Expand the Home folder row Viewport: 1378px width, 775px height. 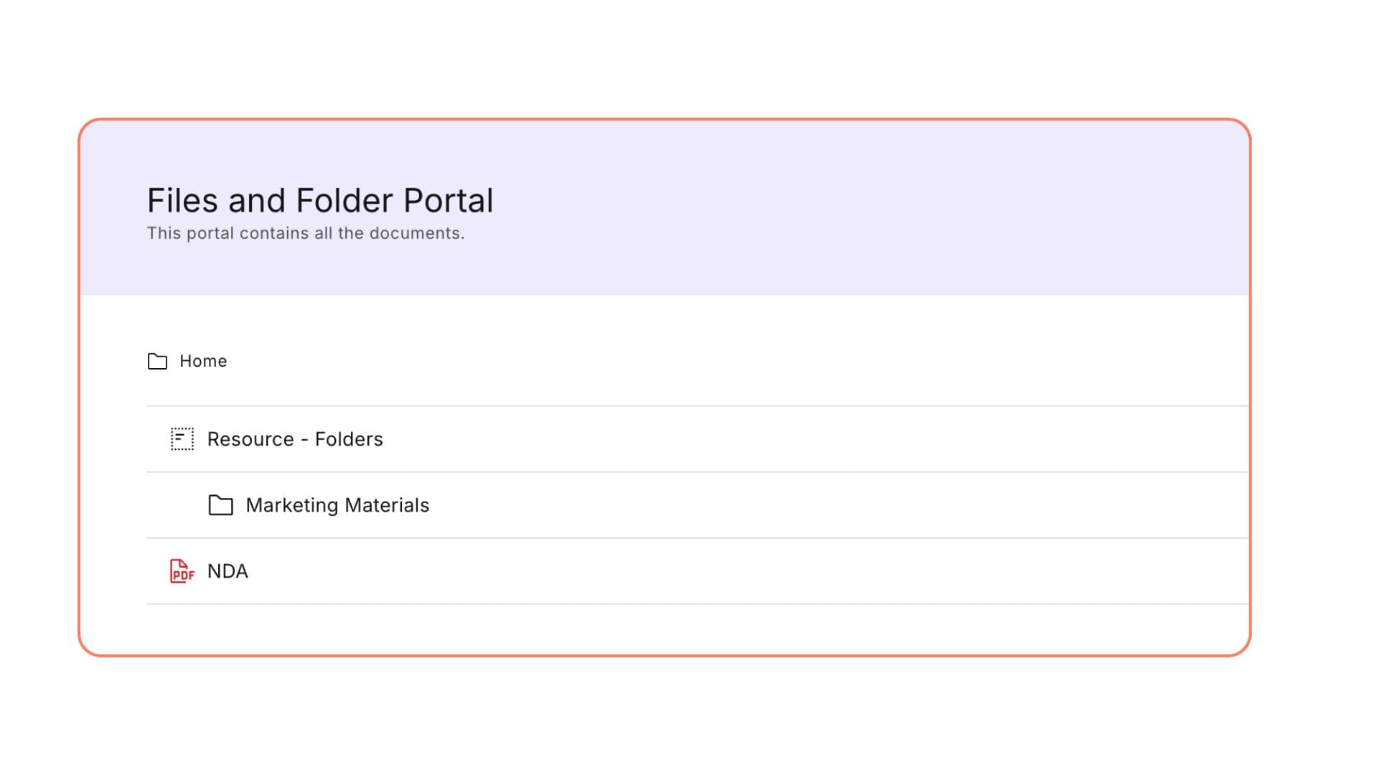203,361
